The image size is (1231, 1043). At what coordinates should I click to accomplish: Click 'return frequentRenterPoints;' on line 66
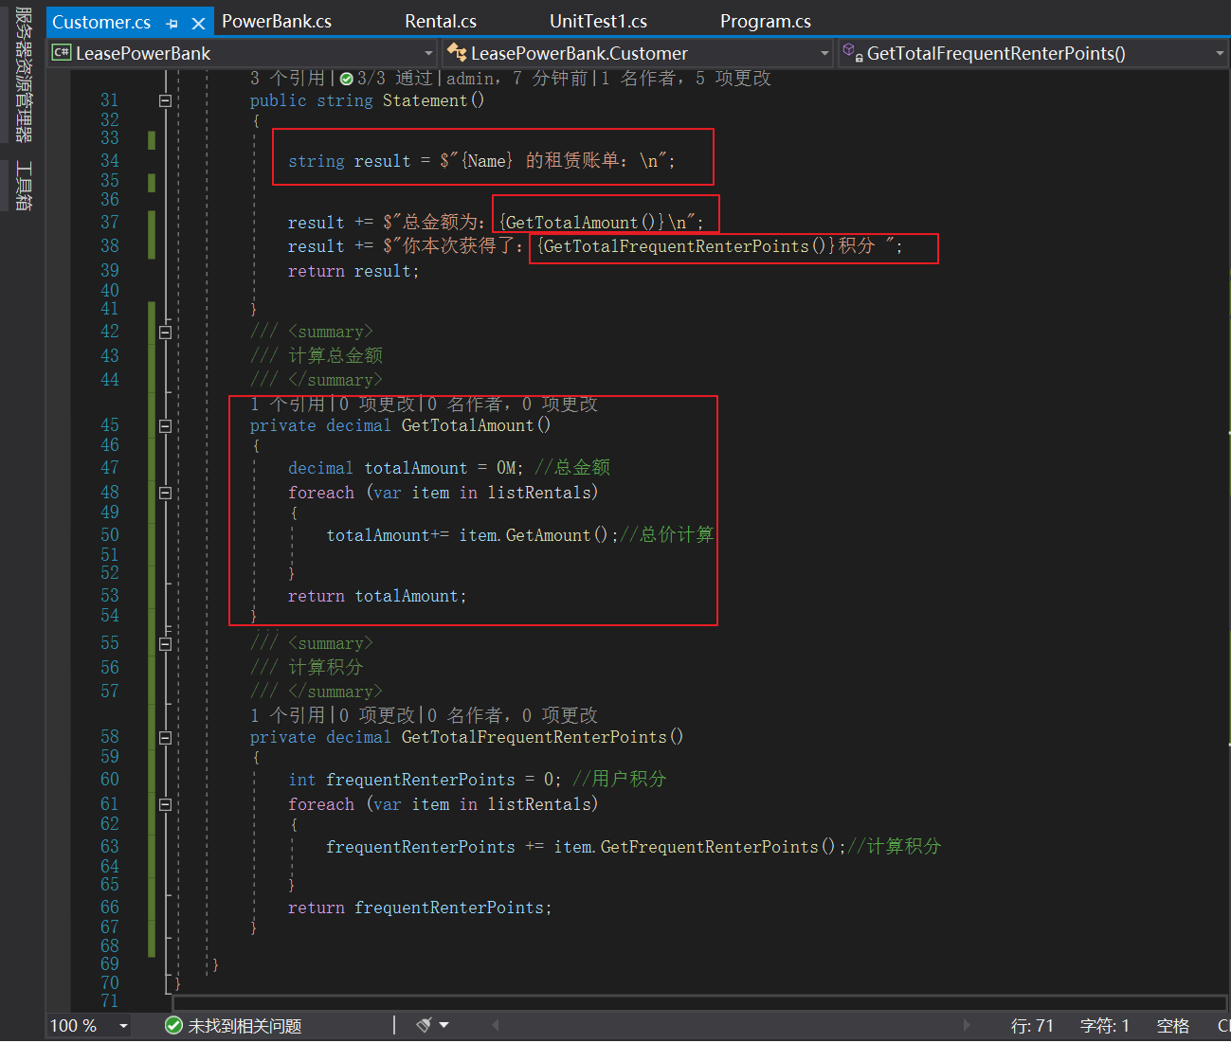click(x=420, y=908)
